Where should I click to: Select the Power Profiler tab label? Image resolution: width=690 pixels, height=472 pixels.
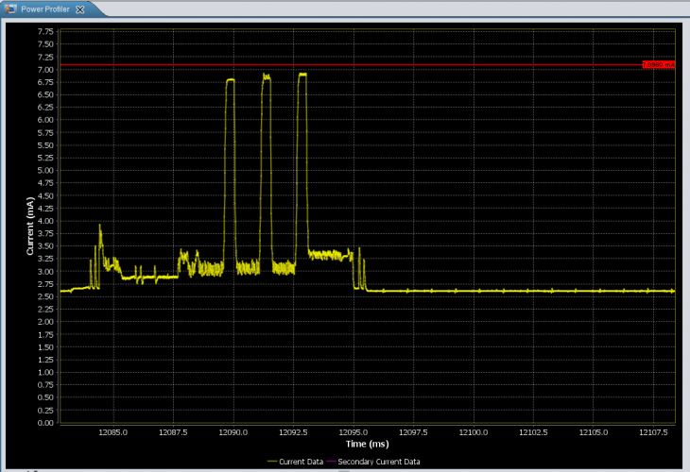[46, 8]
